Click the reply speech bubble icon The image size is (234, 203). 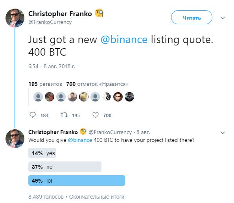(33, 115)
